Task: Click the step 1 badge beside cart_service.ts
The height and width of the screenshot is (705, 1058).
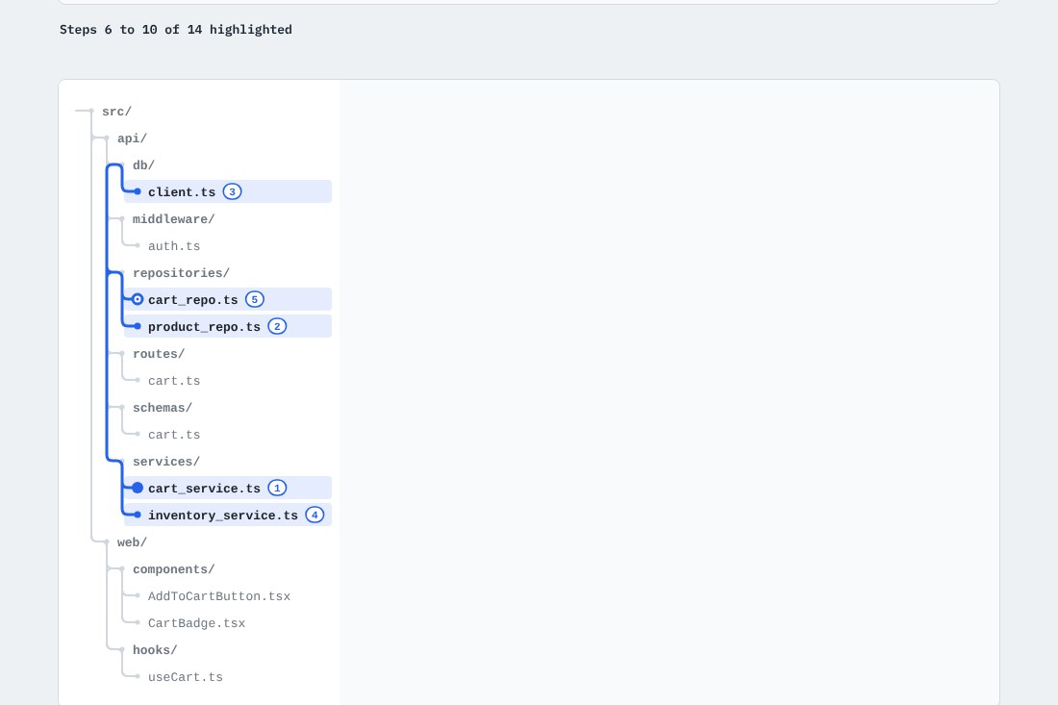Action: click(x=277, y=488)
